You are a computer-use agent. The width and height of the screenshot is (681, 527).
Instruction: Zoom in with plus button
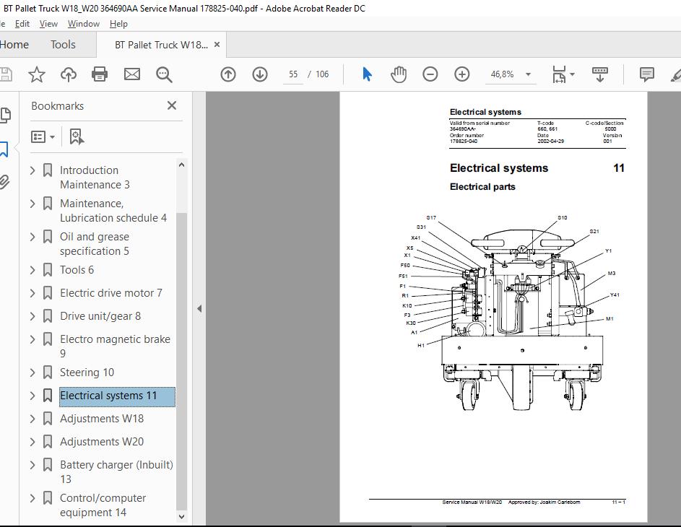[x=461, y=74]
